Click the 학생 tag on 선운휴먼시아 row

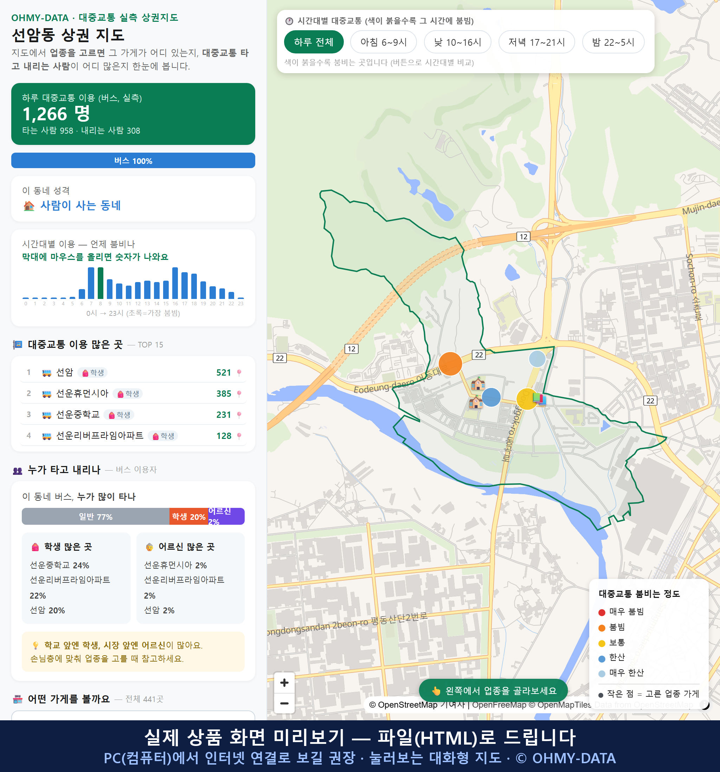(128, 394)
